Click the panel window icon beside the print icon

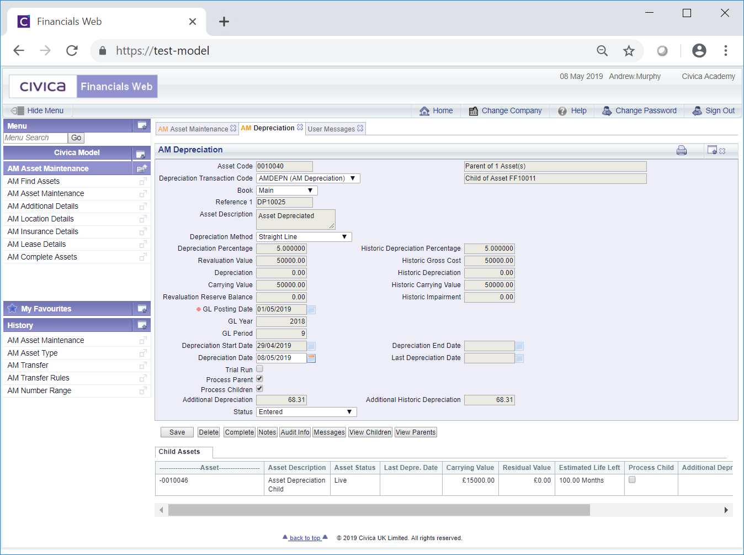(x=713, y=150)
